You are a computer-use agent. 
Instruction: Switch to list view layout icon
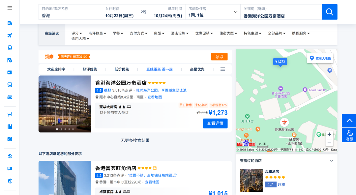[223, 69]
